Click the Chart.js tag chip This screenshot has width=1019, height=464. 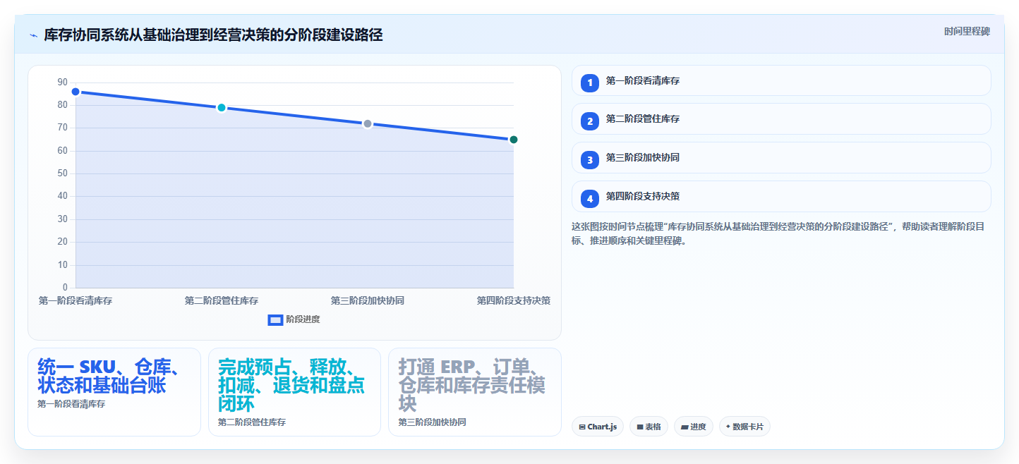click(598, 427)
